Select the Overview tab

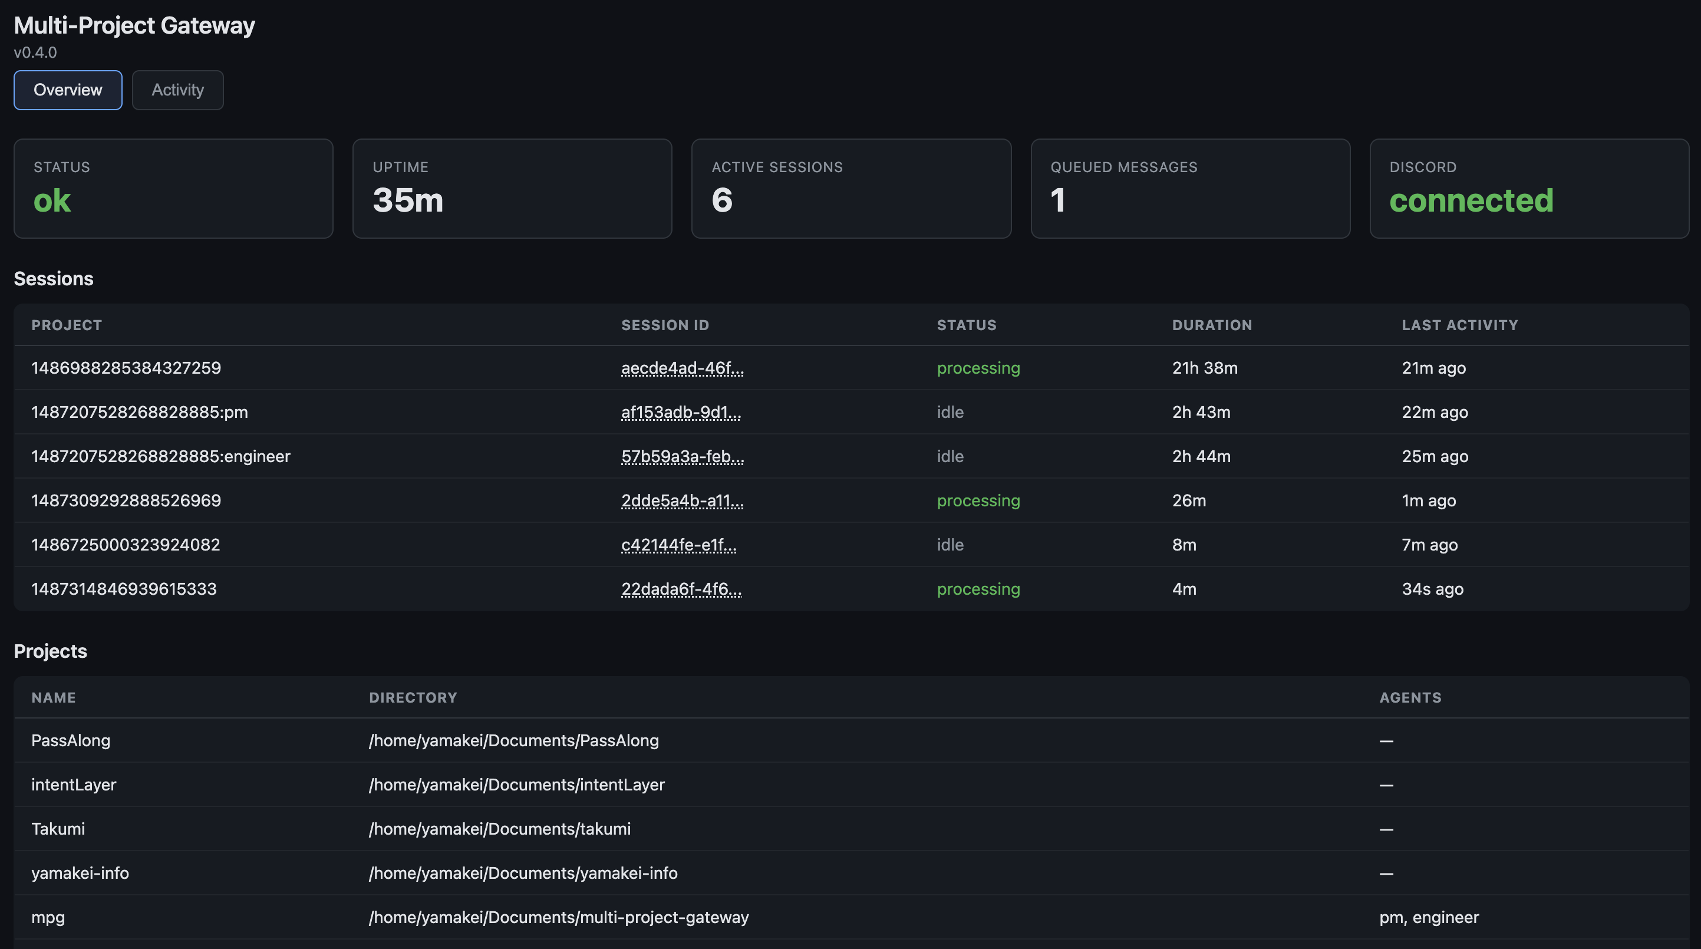click(x=68, y=90)
